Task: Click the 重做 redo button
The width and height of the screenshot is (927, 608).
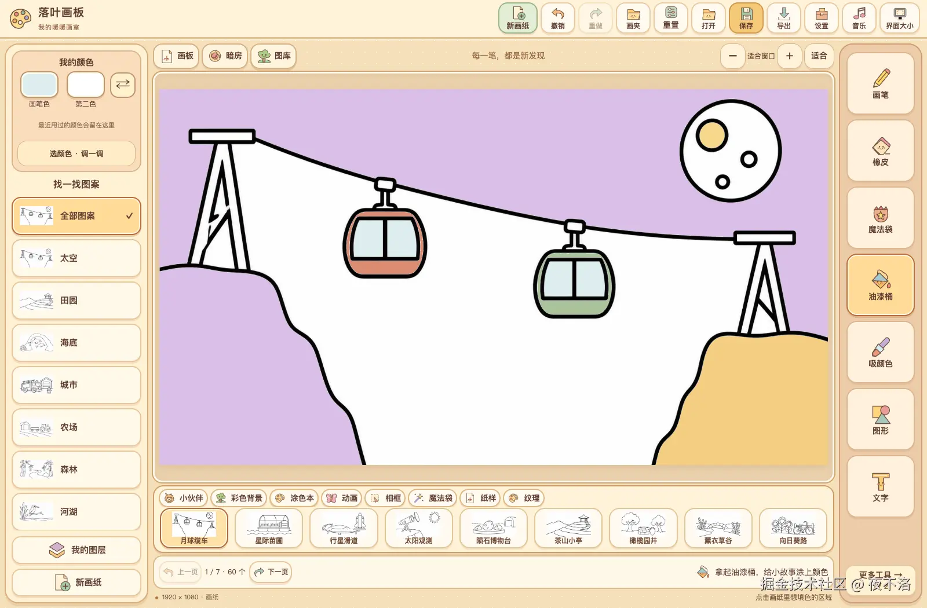Action: (x=596, y=18)
